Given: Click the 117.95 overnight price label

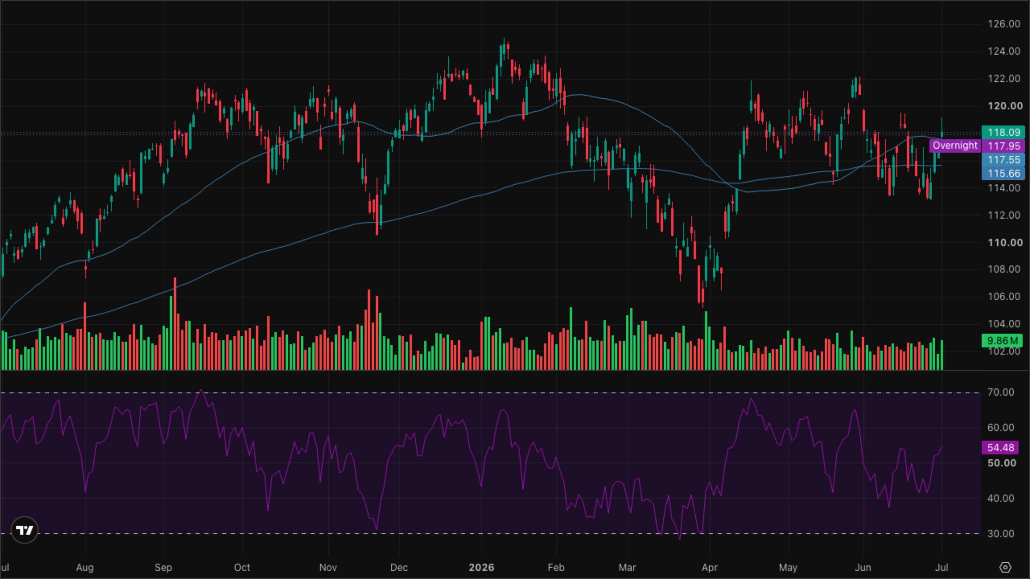Looking at the screenshot, I should coord(1003,146).
